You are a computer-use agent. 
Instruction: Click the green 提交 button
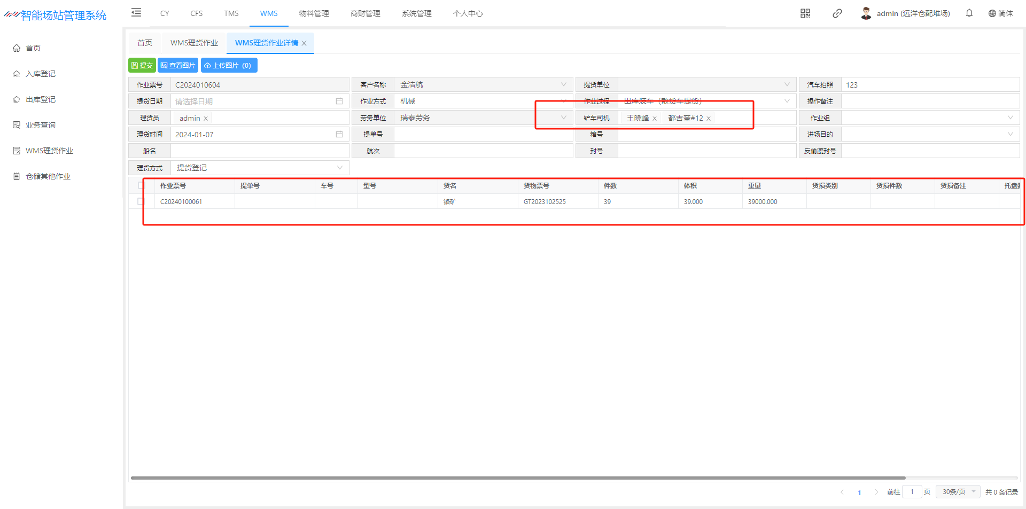pos(142,65)
